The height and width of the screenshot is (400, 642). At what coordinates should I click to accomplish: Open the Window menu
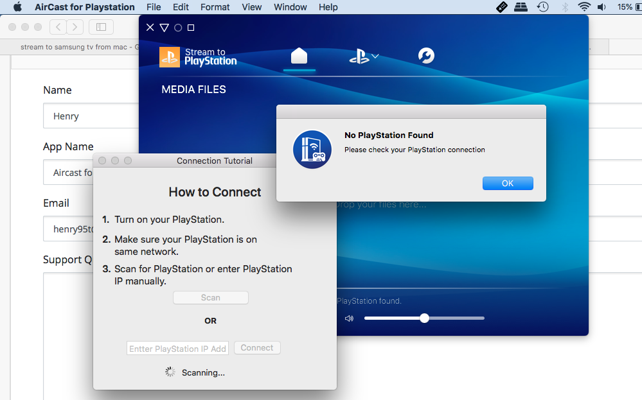290,7
